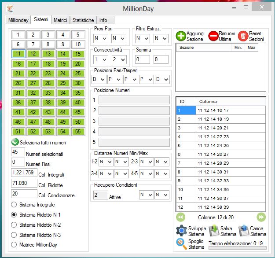Click Numeri Fissi value field
Viewport: 275px width, 258px height.
tap(18, 162)
